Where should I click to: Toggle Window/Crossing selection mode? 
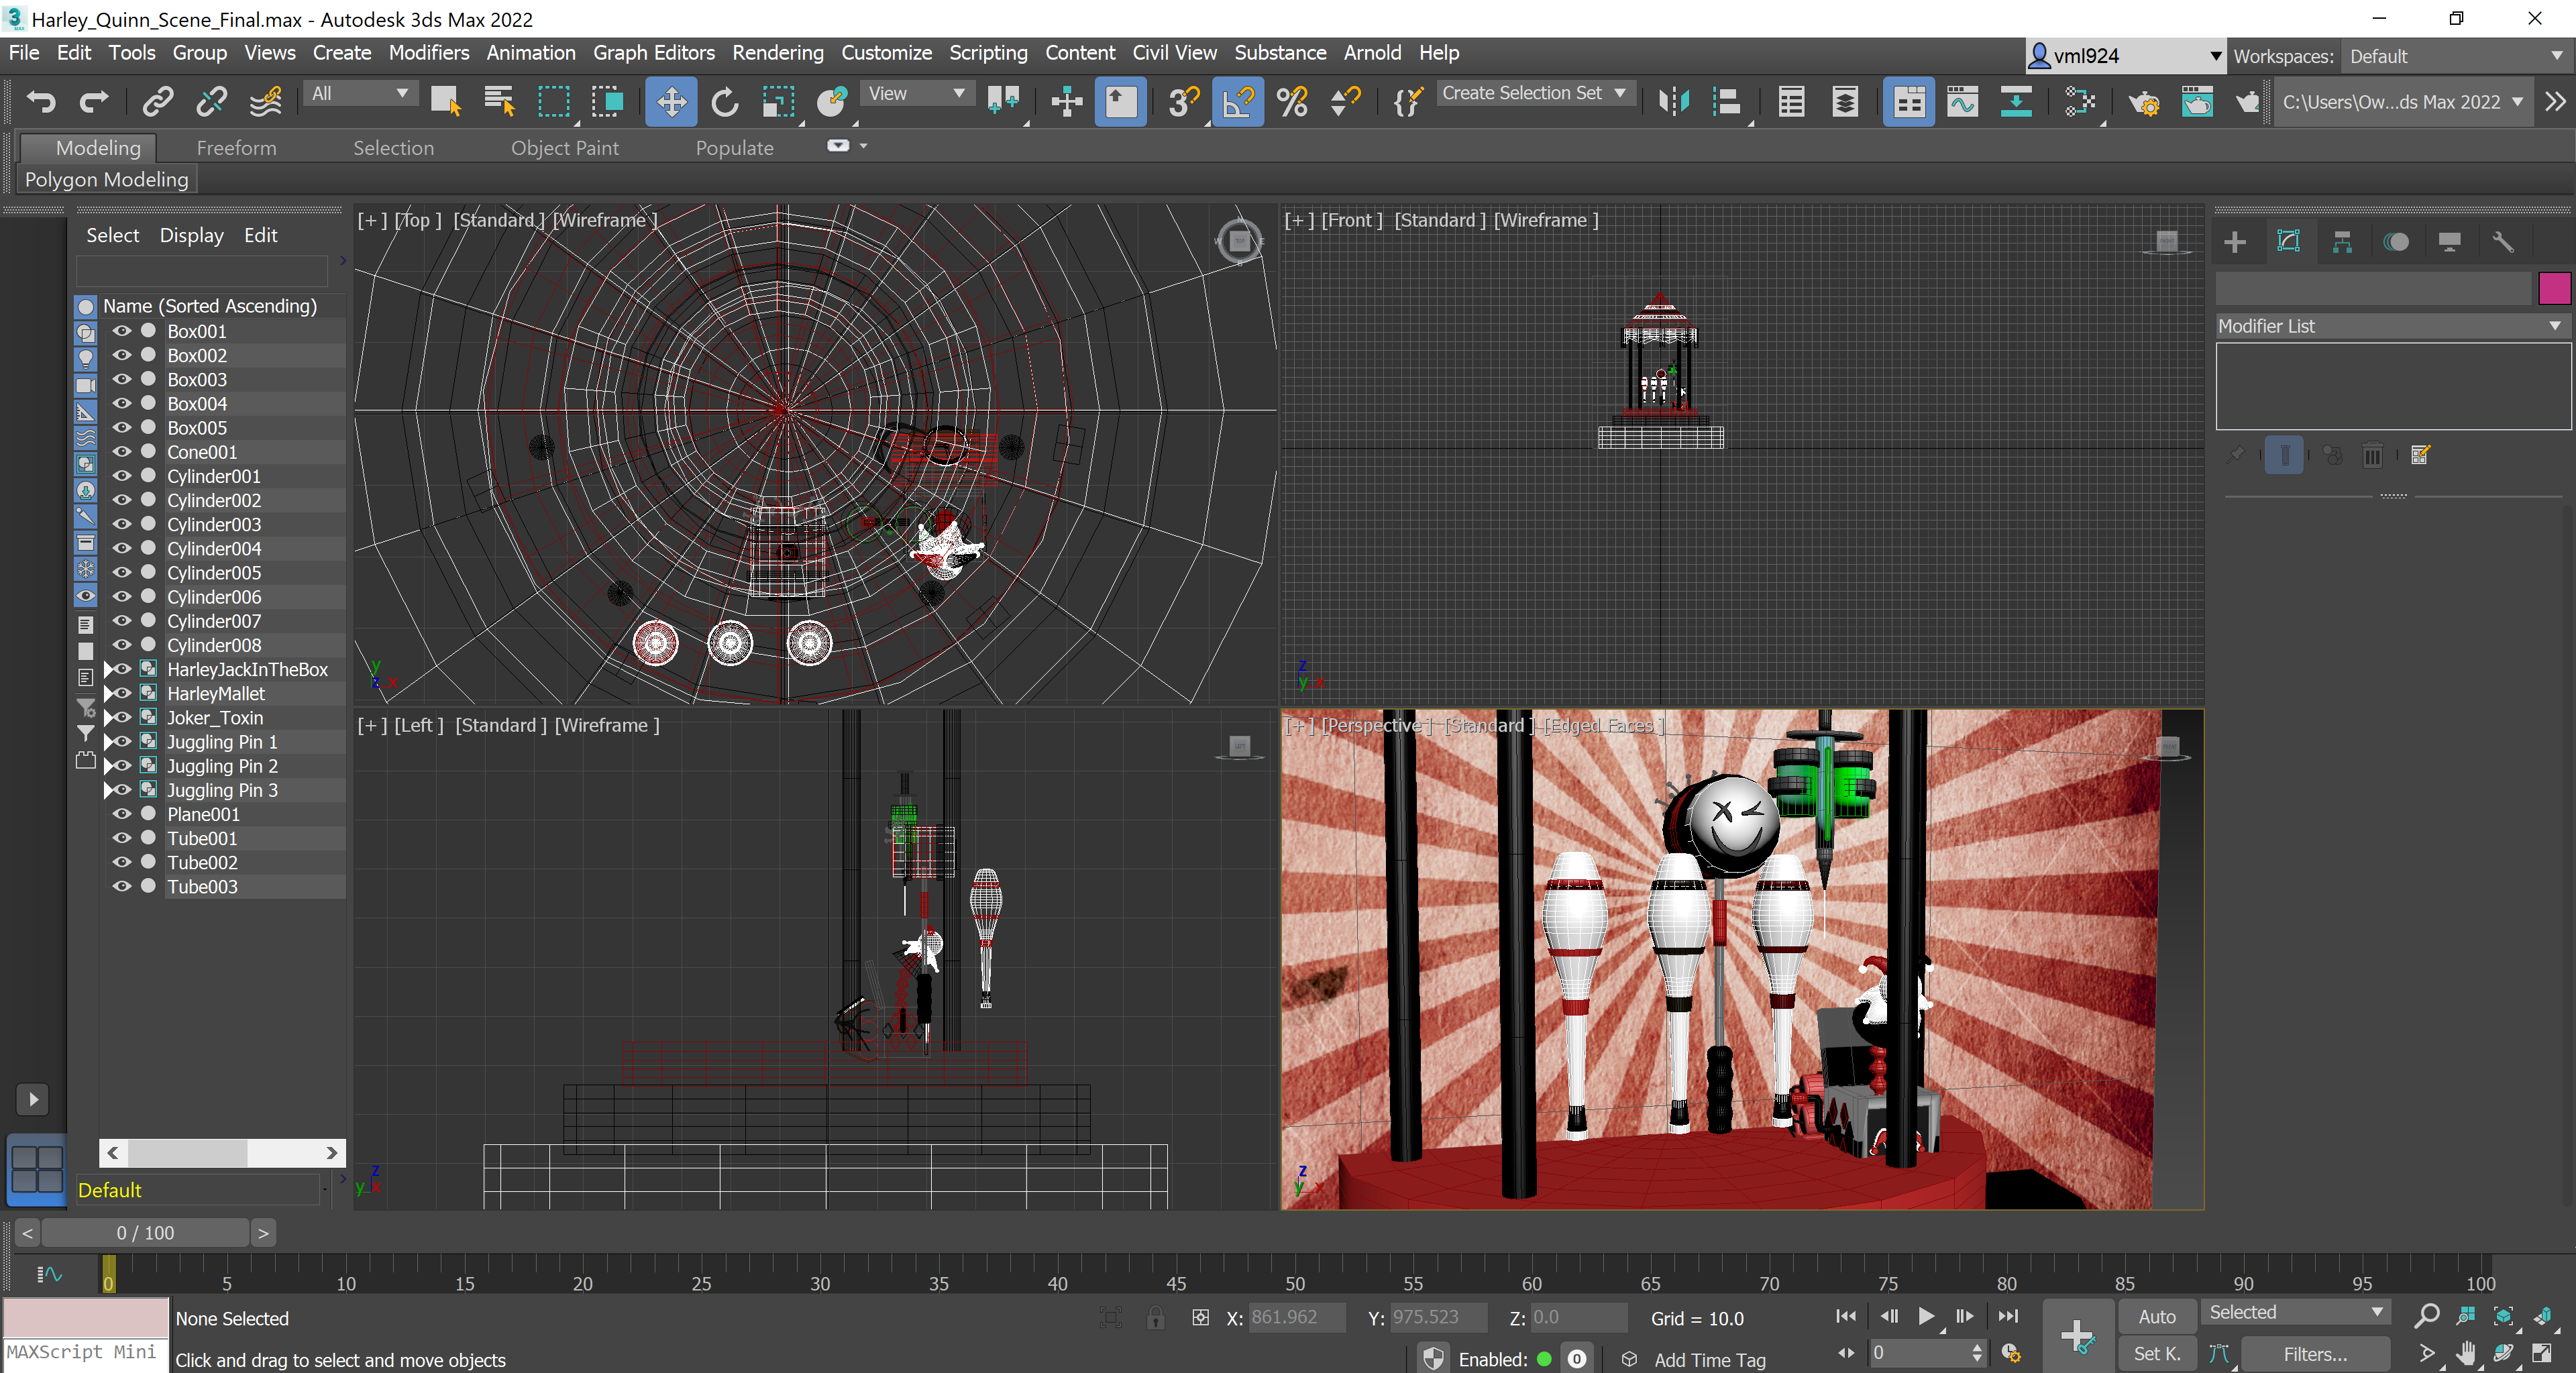pyautogui.click(x=607, y=101)
